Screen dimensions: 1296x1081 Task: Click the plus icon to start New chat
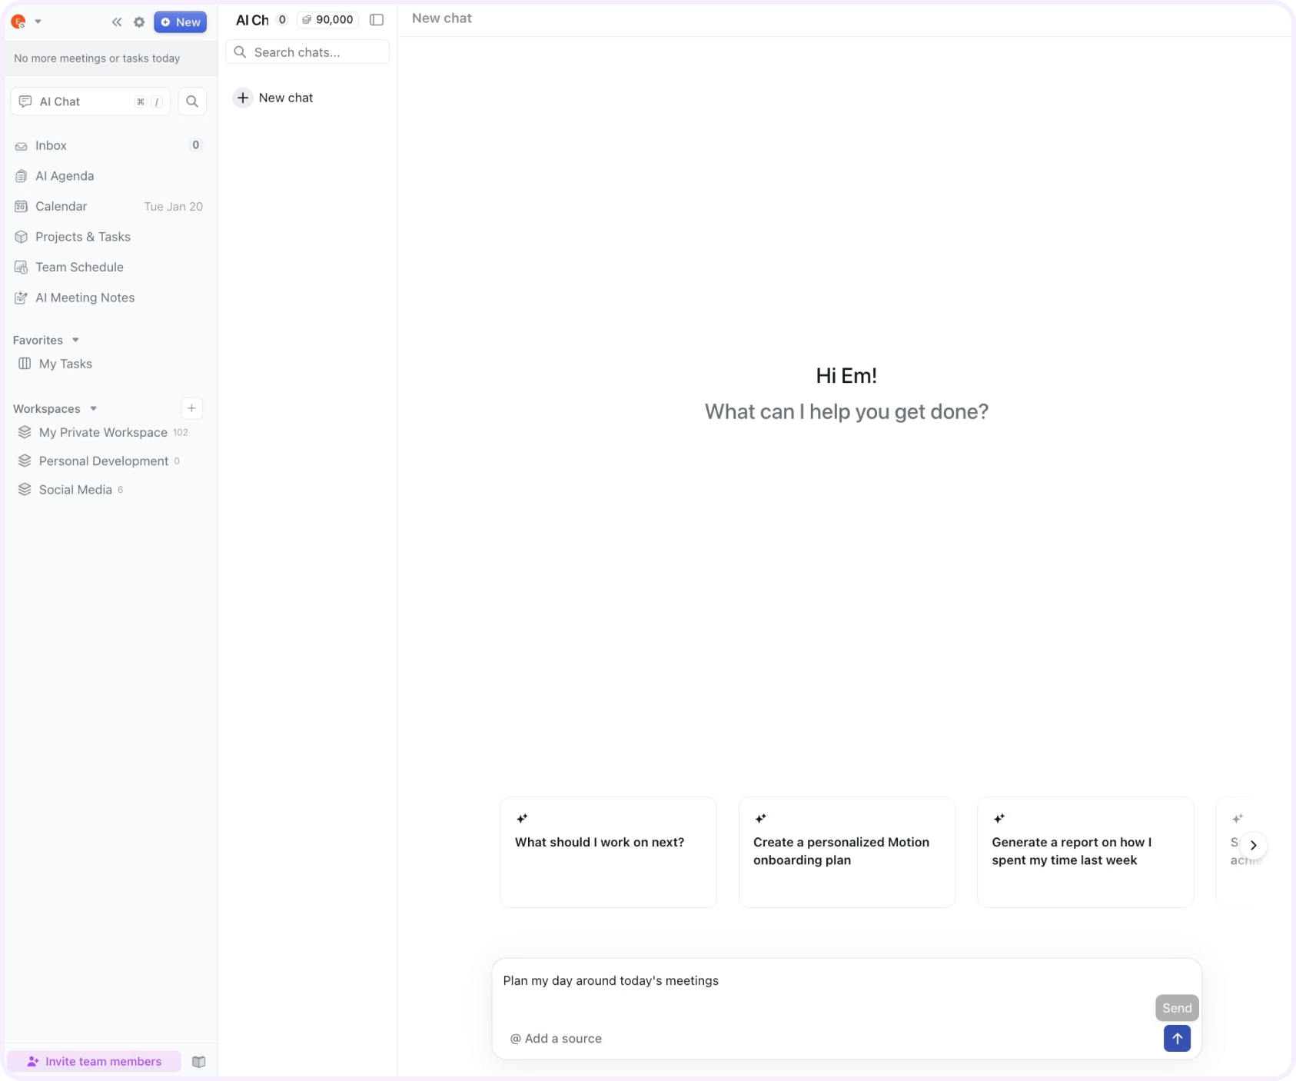pyautogui.click(x=243, y=98)
